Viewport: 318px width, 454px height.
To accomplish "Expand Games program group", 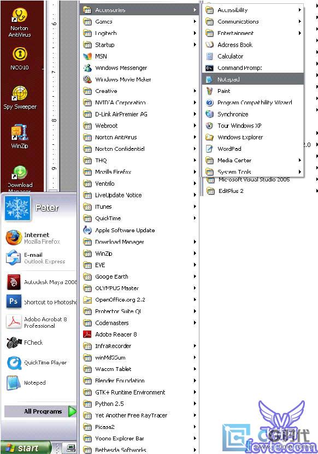I will (x=139, y=21).
